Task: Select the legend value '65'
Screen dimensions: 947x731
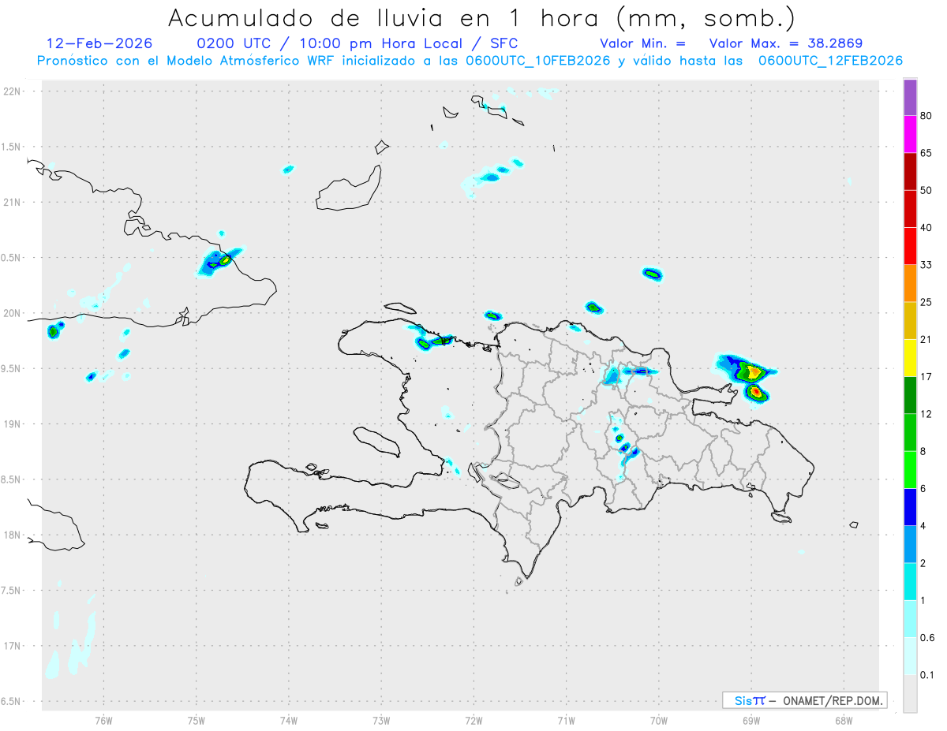Action: pos(926,153)
